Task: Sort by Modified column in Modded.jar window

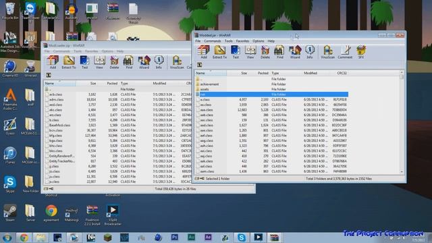Action: tap(315, 73)
